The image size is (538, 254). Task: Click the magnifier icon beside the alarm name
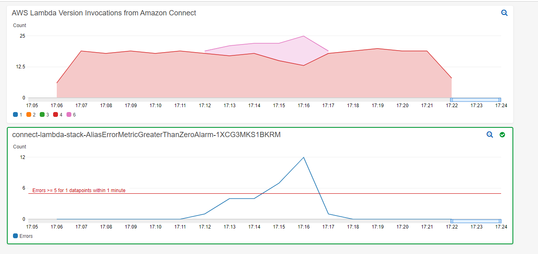pos(490,135)
